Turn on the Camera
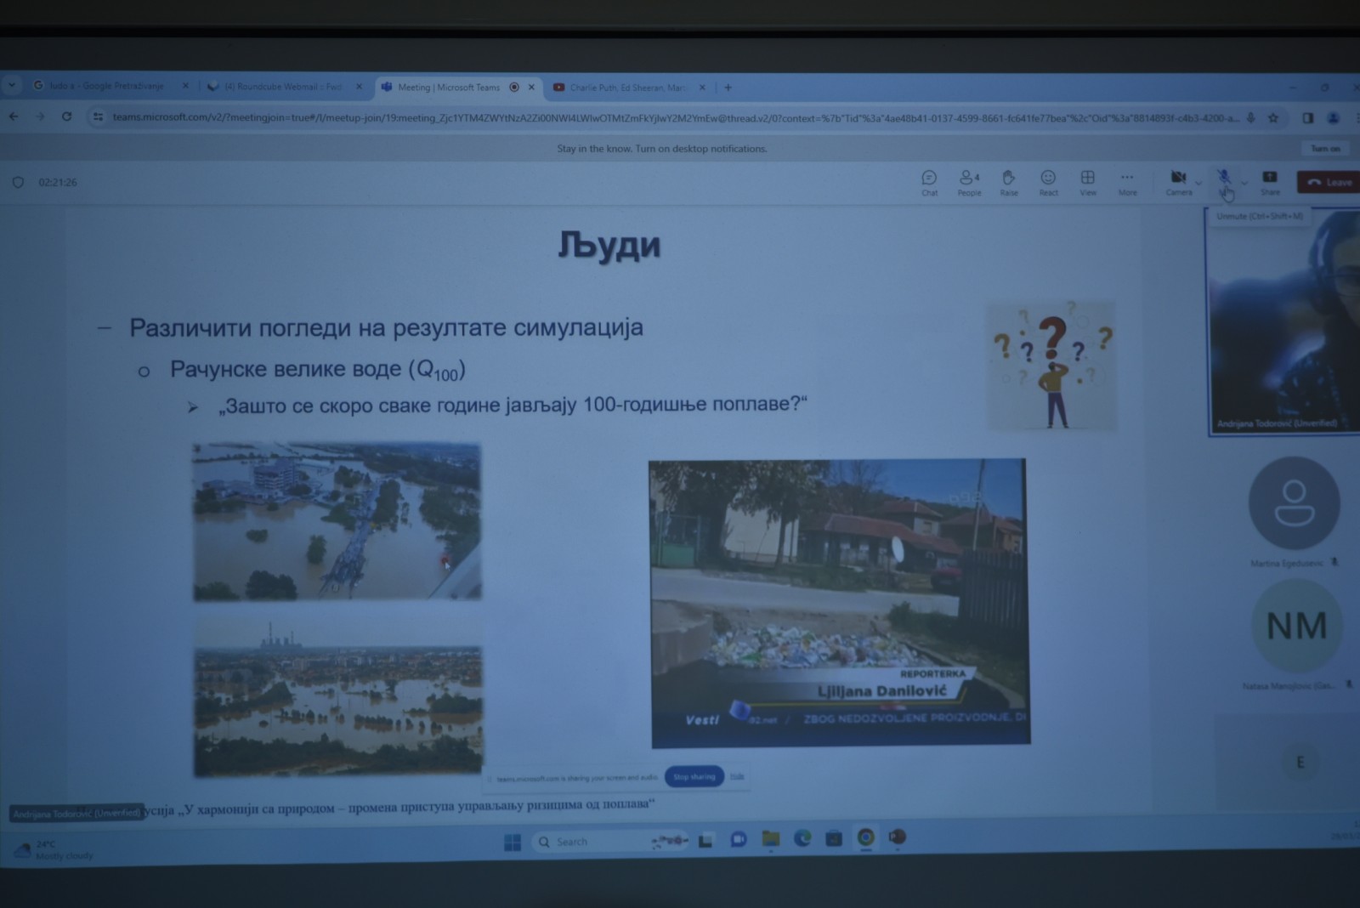The image size is (1360, 908). [x=1178, y=182]
